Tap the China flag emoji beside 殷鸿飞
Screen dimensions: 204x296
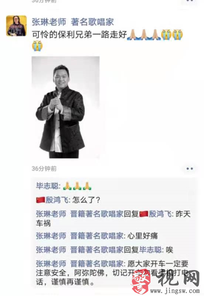41,200
